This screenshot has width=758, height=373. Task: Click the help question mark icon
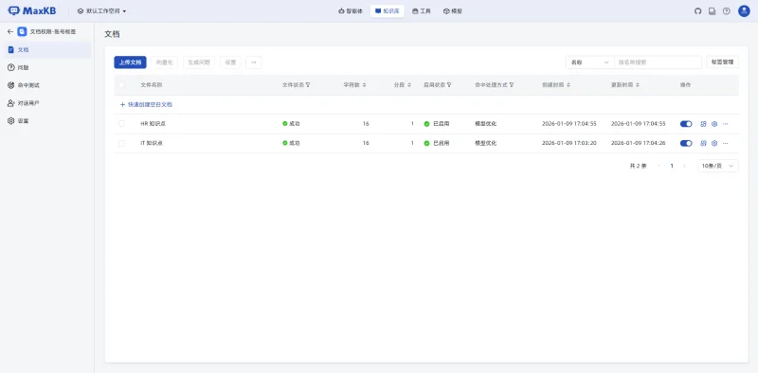[726, 11]
